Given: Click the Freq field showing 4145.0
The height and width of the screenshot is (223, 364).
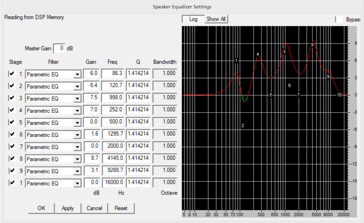Looking at the screenshot, I should click(x=112, y=158).
